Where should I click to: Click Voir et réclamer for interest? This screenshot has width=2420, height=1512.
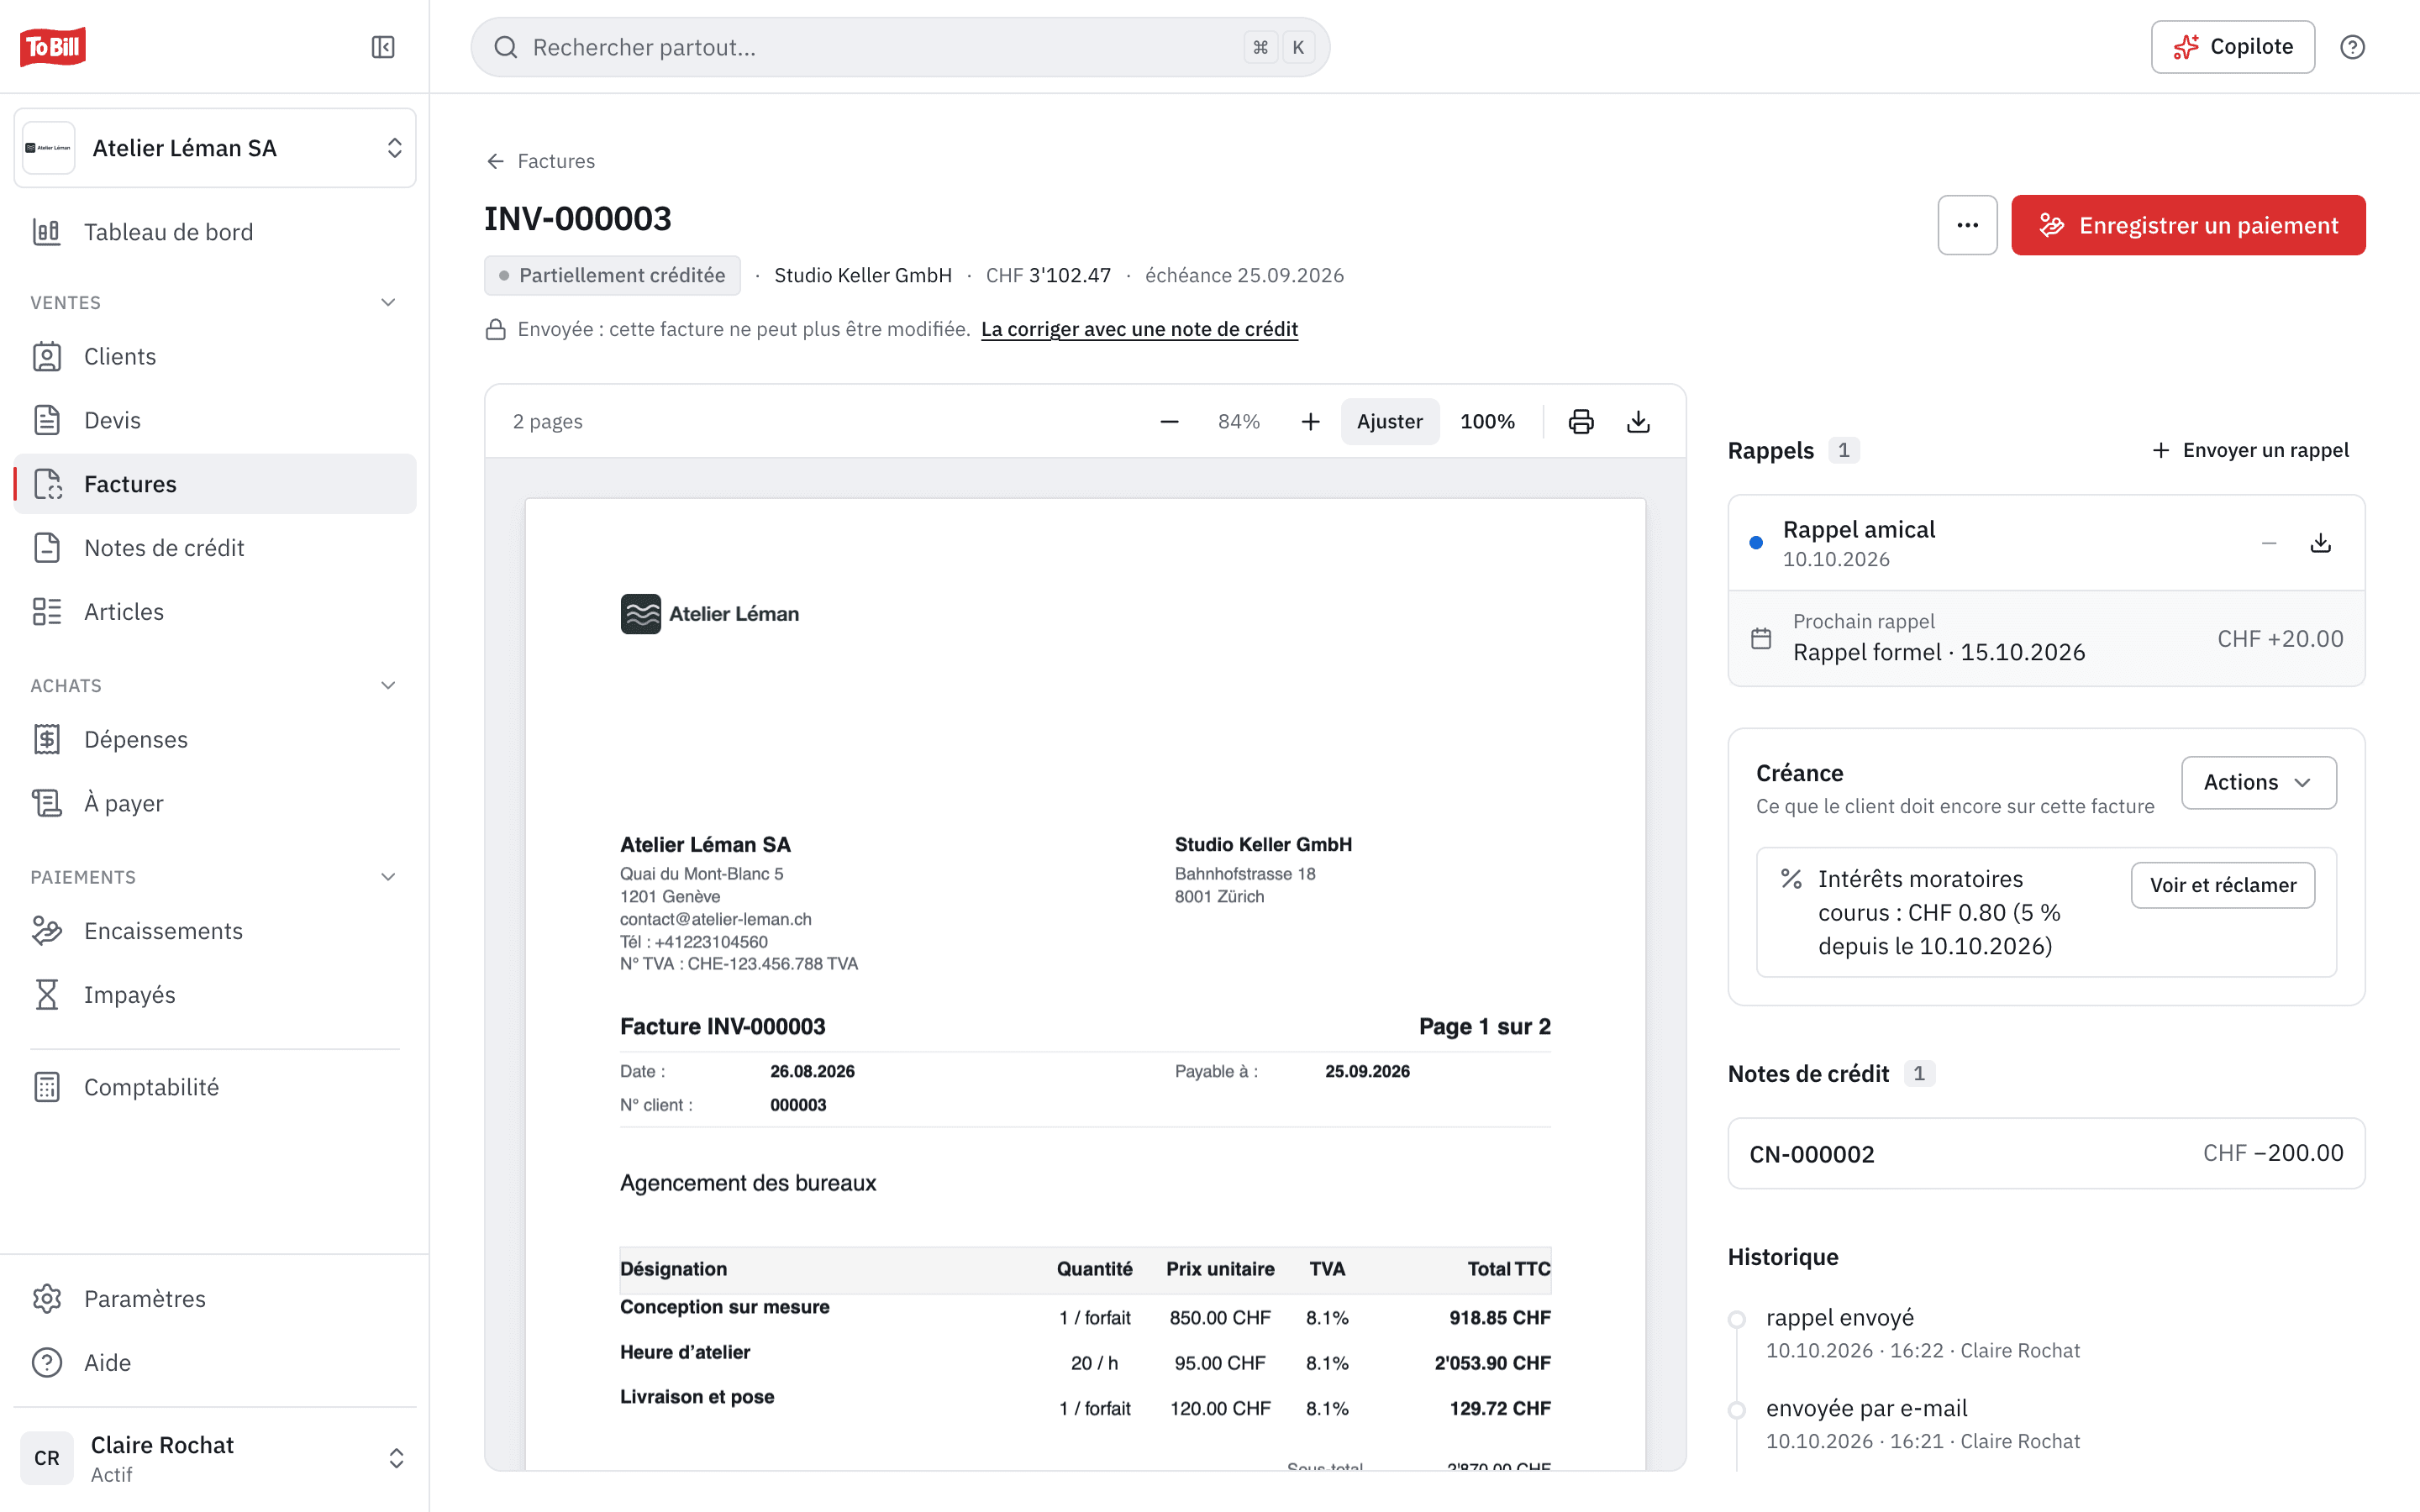pos(2222,885)
